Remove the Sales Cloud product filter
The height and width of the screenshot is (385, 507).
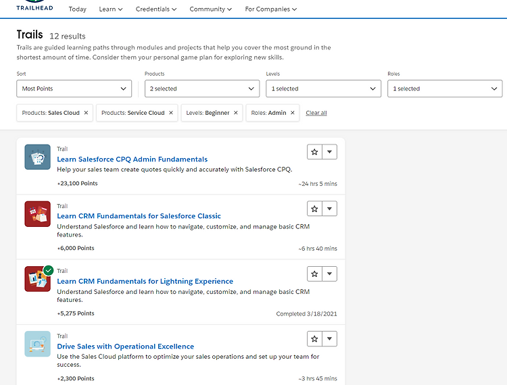pos(86,113)
